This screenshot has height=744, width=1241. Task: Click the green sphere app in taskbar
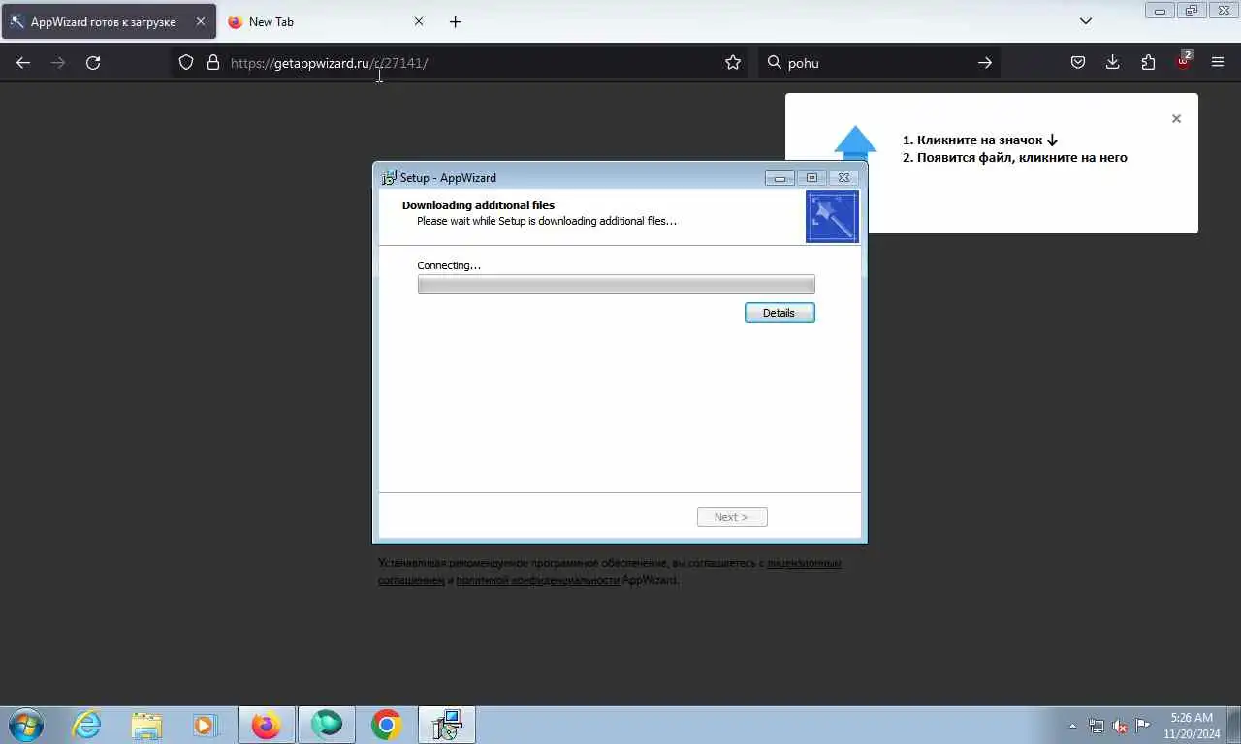coord(327,725)
